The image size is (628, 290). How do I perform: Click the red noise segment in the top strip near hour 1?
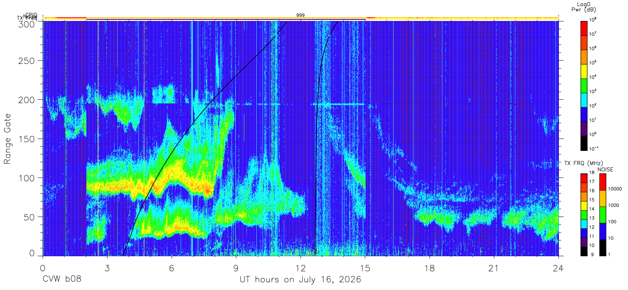[x=71, y=18]
